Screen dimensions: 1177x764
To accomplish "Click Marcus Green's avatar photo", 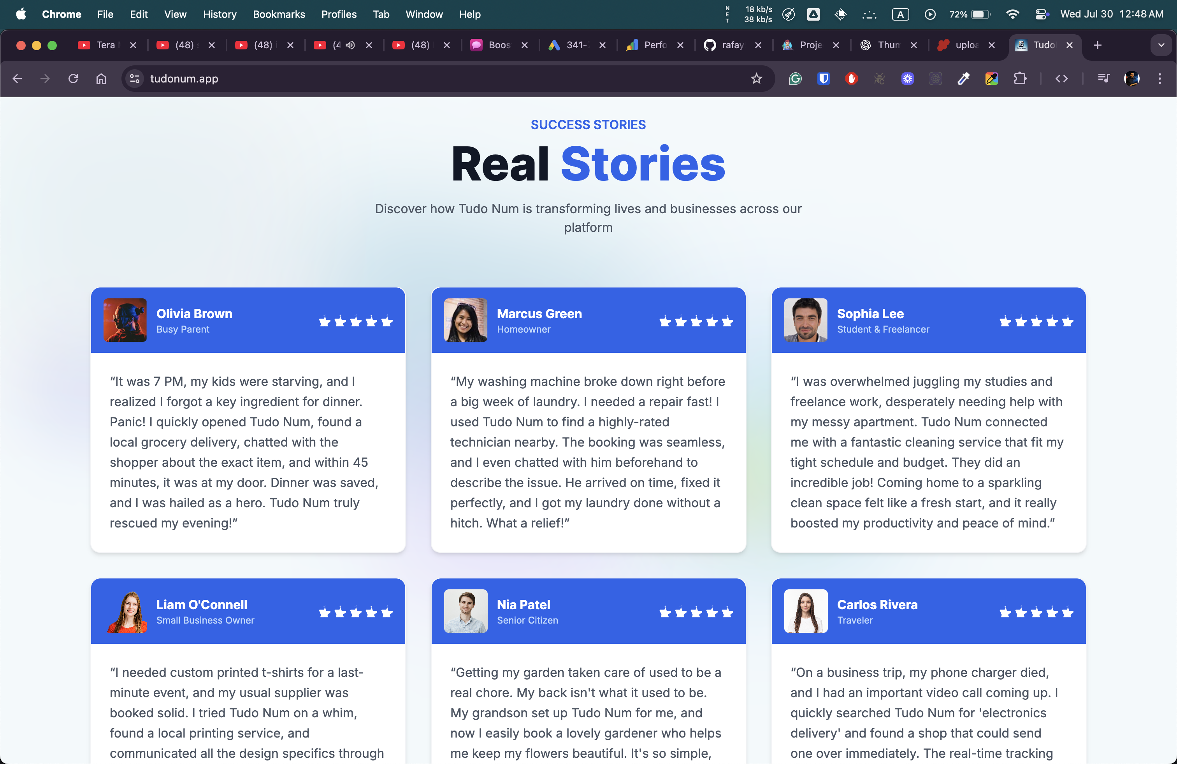I will point(466,320).
